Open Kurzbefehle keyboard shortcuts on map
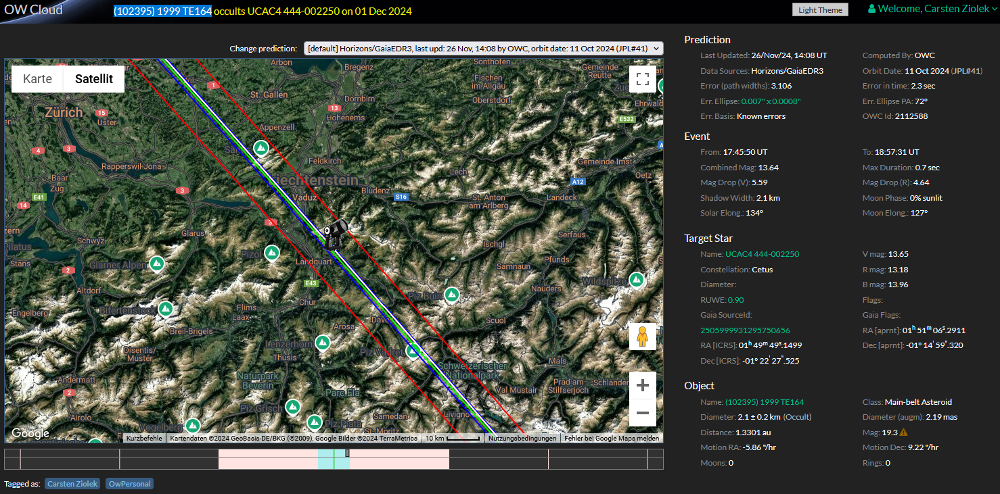 point(144,438)
